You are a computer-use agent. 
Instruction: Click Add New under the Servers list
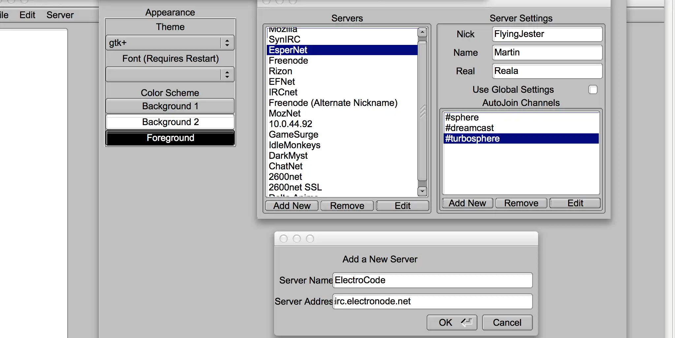(292, 206)
